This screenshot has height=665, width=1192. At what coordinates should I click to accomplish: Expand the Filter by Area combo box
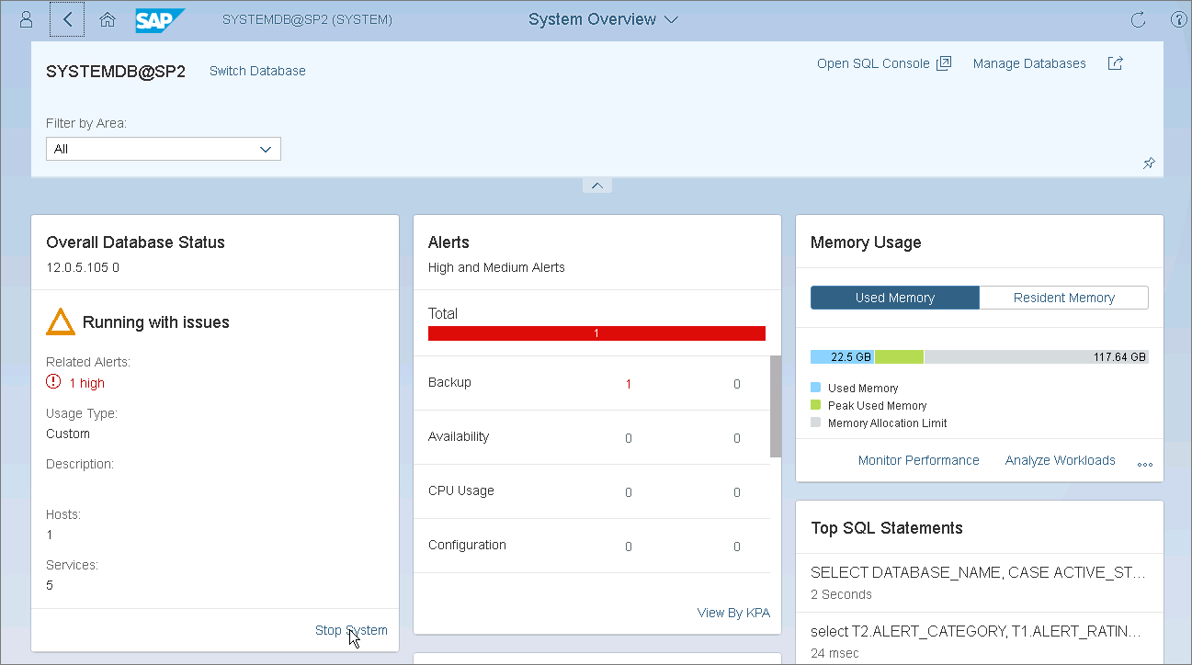tap(164, 149)
